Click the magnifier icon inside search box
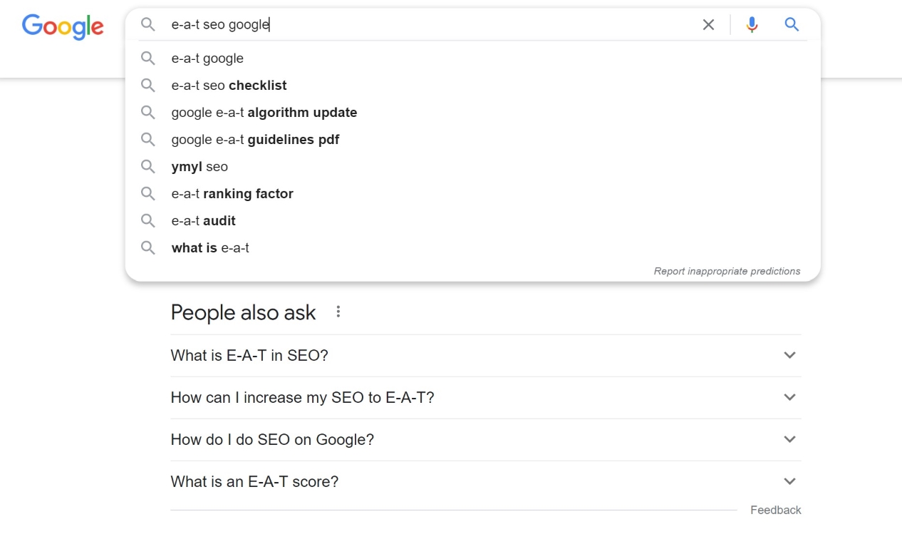Image resolution: width=902 pixels, height=559 pixels. [x=147, y=25]
